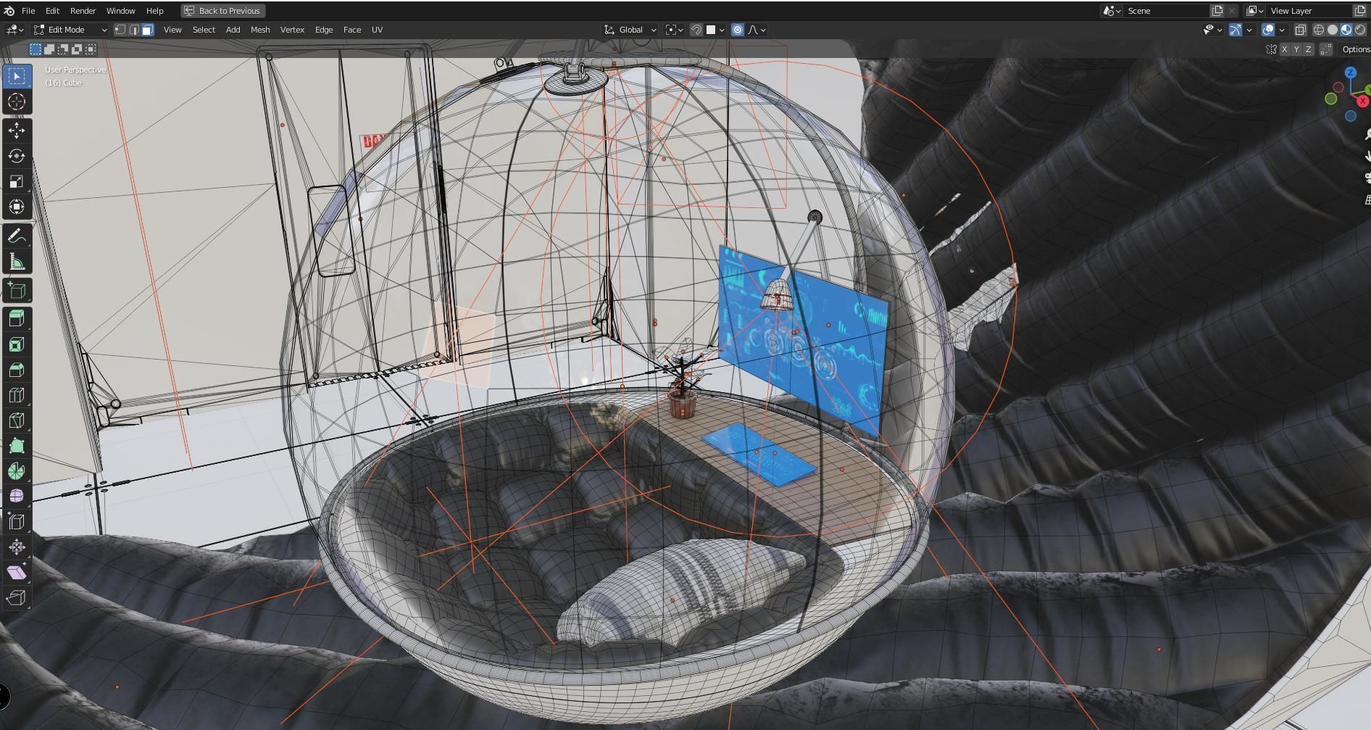
Task: Activate the Bevel tool
Action: (x=17, y=370)
